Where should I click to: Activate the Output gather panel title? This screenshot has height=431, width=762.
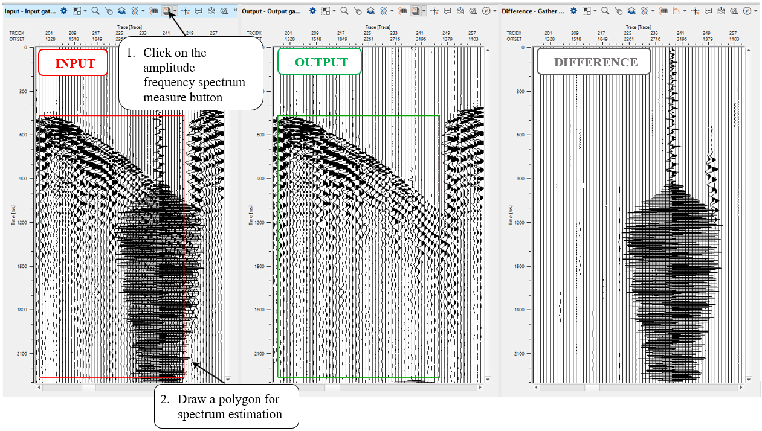tap(271, 11)
